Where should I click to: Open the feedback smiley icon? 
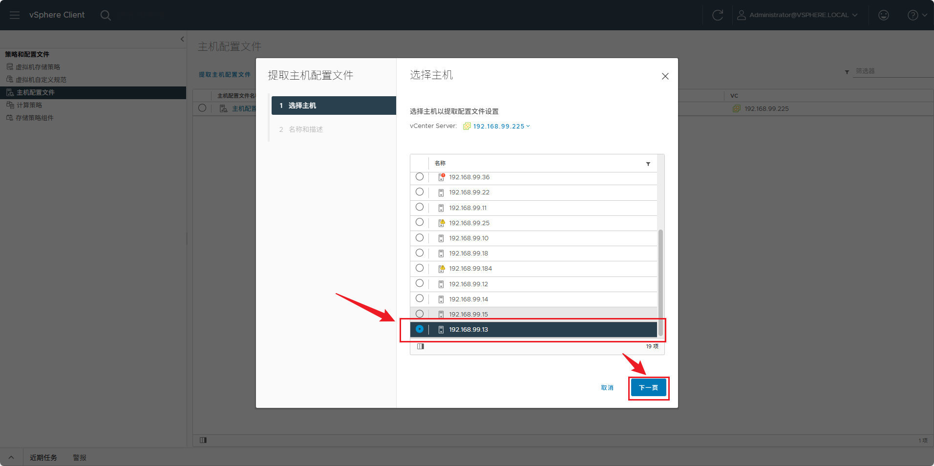pyautogui.click(x=884, y=15)
